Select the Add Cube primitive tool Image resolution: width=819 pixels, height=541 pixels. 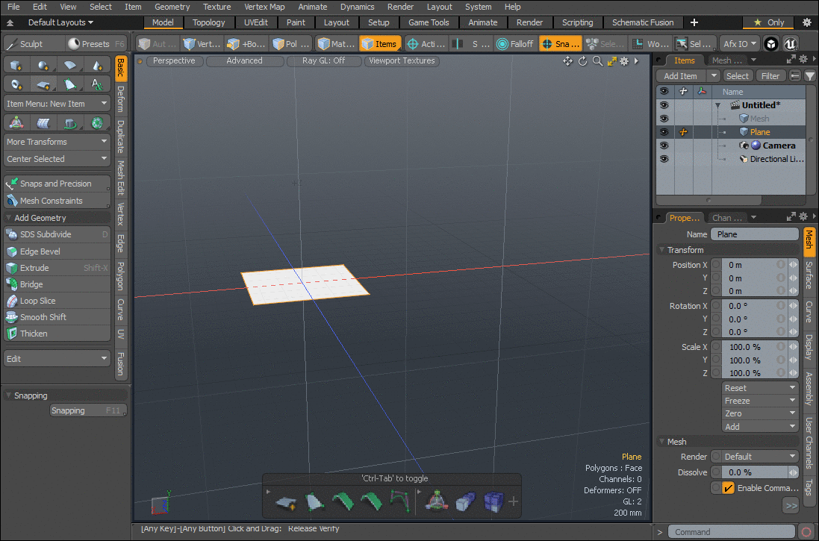(x=16, y=66)
